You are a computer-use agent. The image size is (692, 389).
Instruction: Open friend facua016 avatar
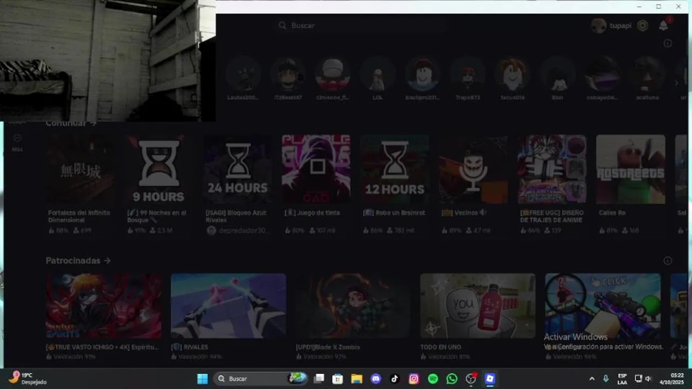coord(513,73)
